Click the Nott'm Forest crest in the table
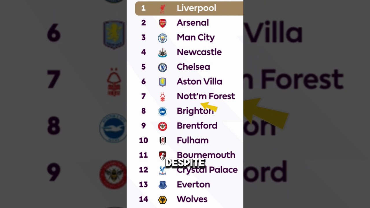Viewport: 370px width, 208px height. [163, 97]
